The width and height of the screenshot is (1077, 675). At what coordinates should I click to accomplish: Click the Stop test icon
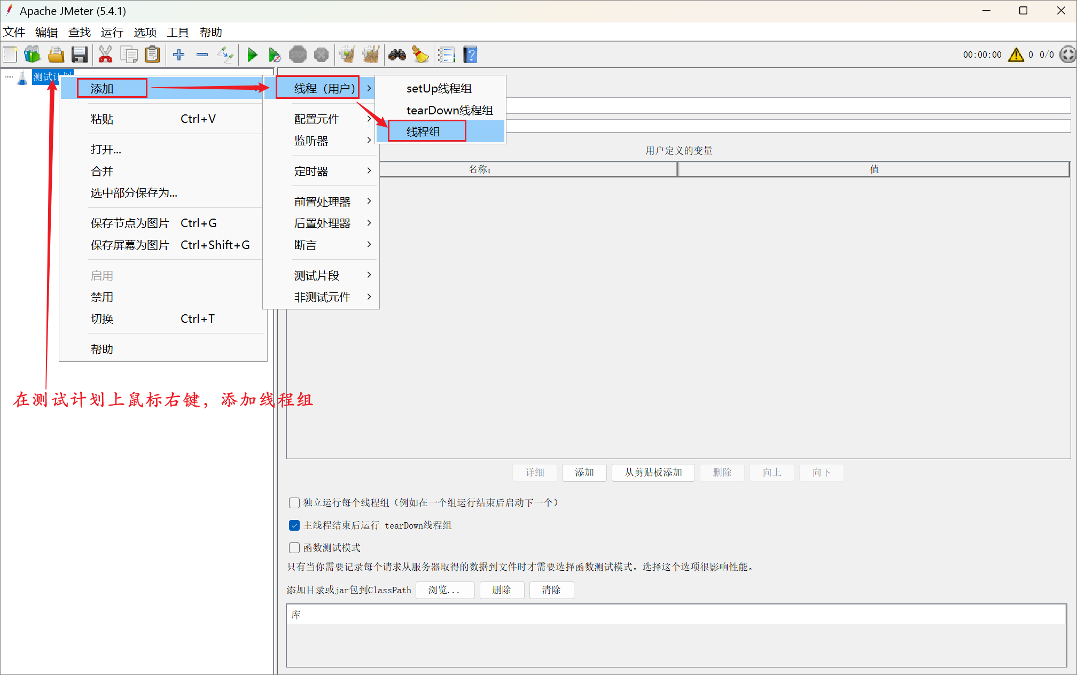tap(298, 55)
